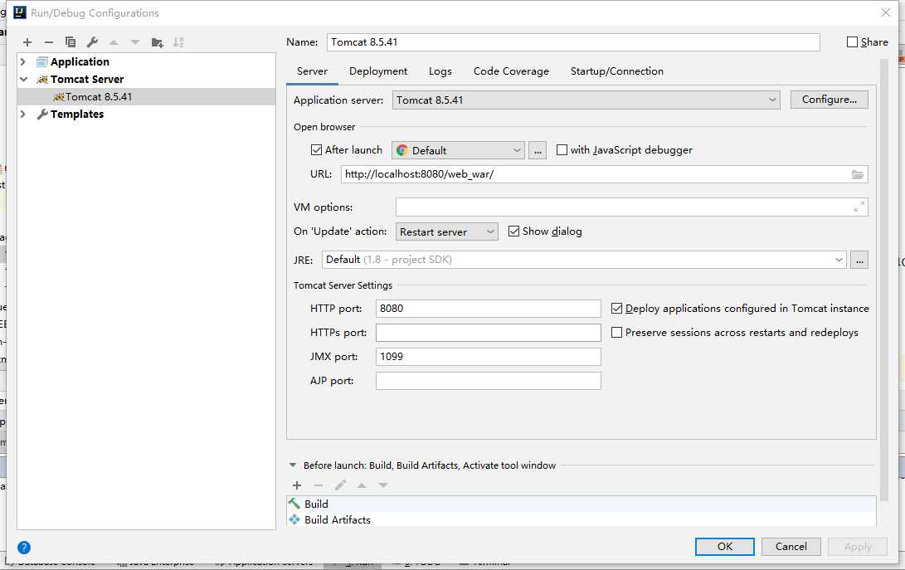Open edit defaults wrench icon
This screenshot has height=570, width=905.
(92, 42)
